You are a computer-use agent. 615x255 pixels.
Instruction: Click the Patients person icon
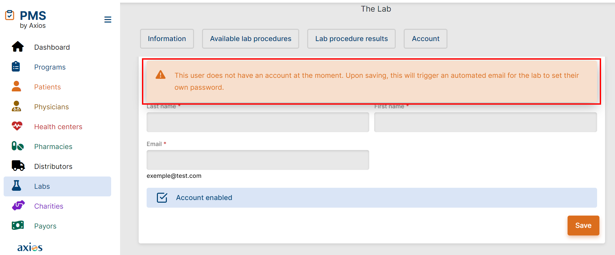pos(16,87)
